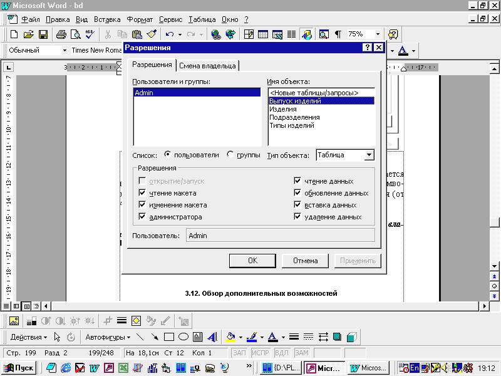This screenshot has height=376, width=501.
Task: Apply line color with the brush swatch
Action: (252, 337)
